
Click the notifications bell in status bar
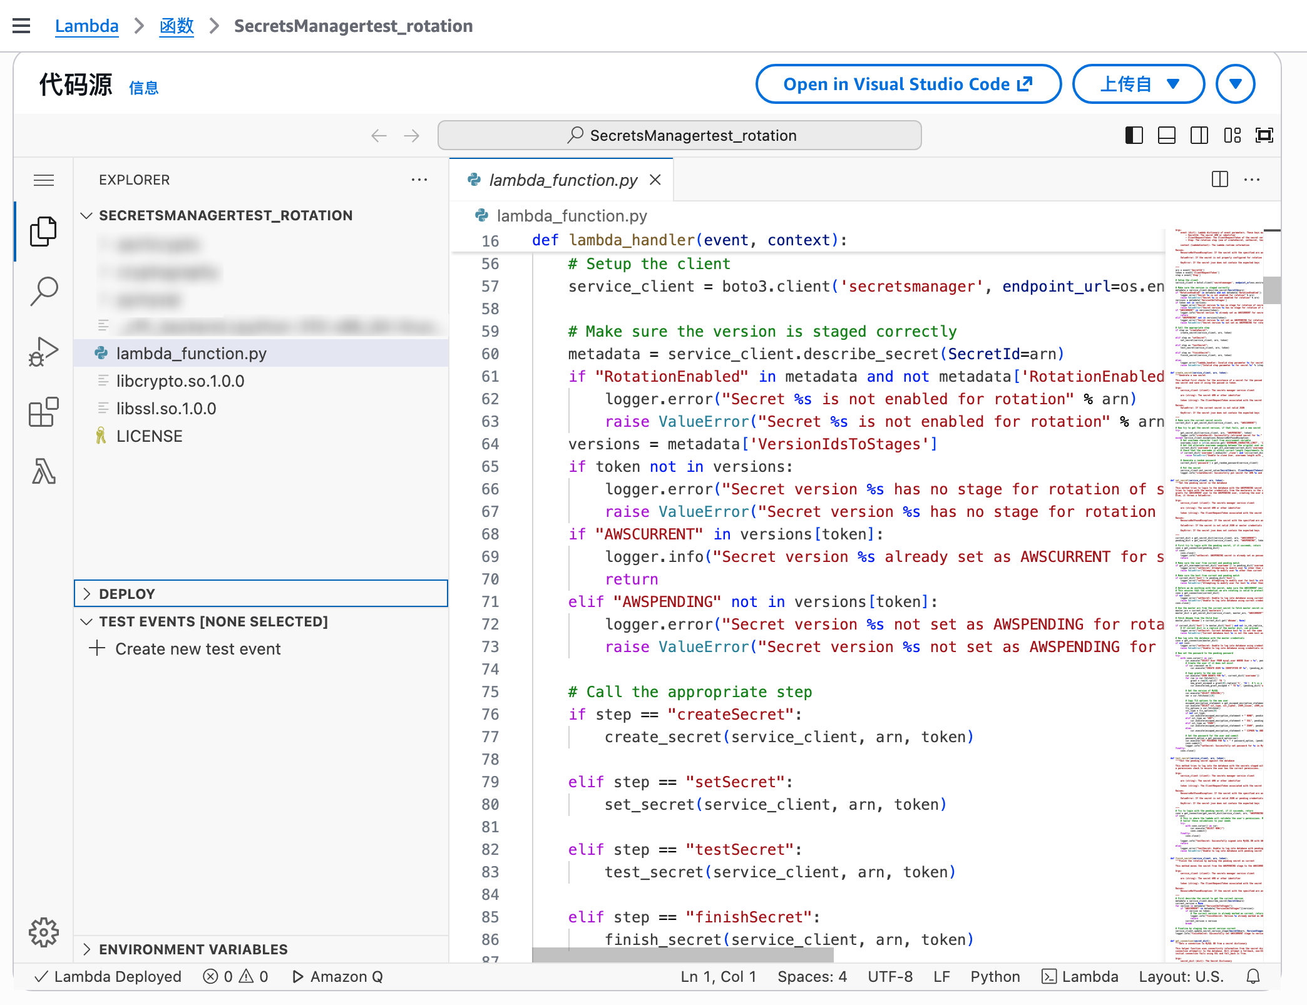pyautogui.click(x=1253, y=977)
